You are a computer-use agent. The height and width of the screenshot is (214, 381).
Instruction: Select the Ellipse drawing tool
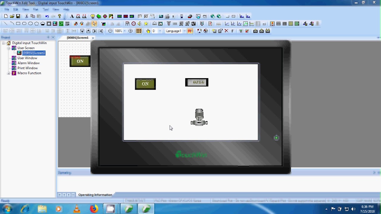30,23
